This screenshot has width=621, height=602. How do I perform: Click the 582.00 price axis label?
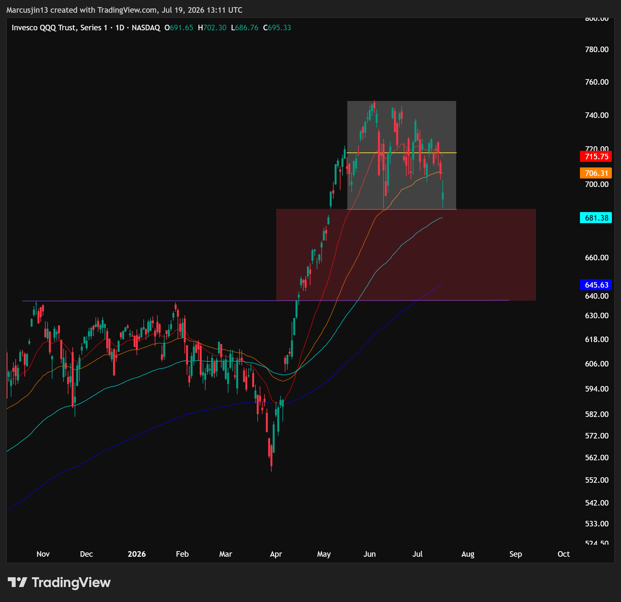point(597,414)
